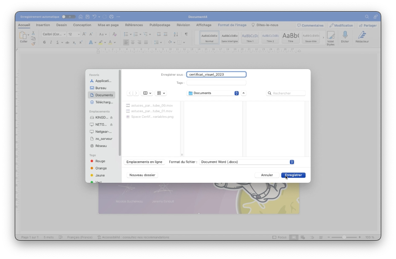Eject the KINGD... volume
Image resolution: width=396 pixels, height=259 pixels.
pyautogui.click(x=112, y=117)
